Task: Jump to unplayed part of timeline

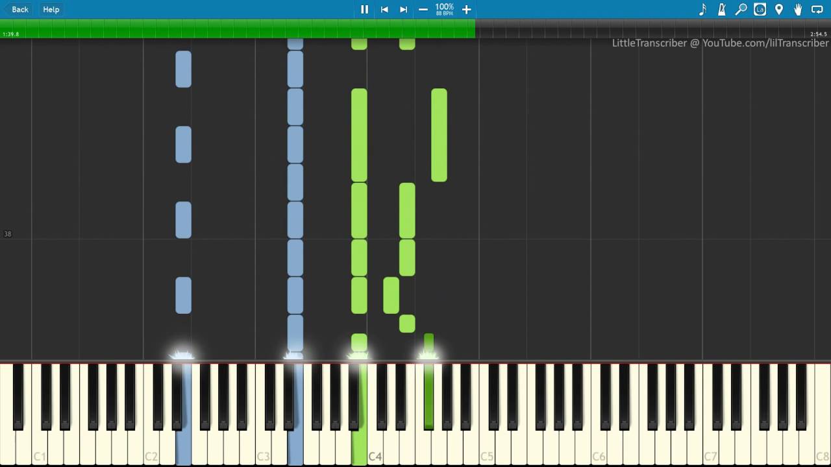Action: [653, 29]
